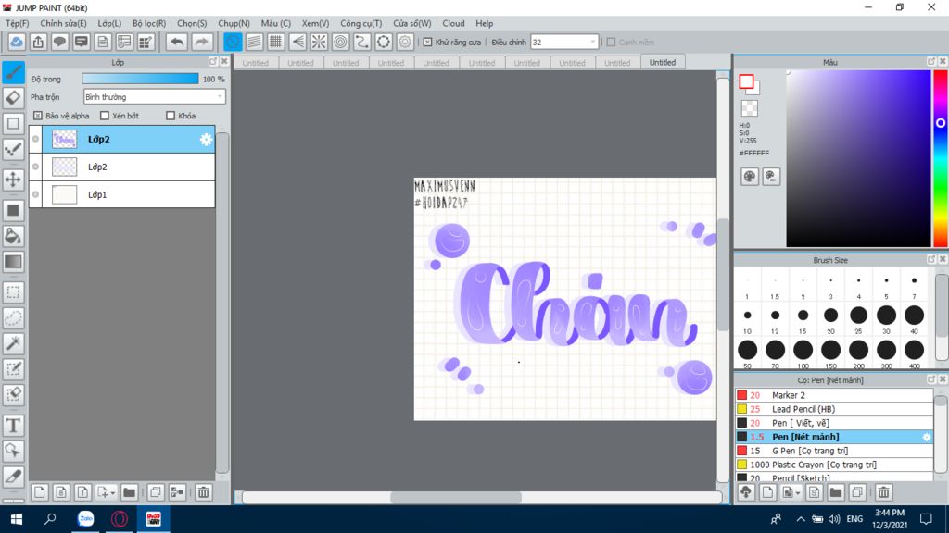Select the Magic Wand tool

click(13, 343)
